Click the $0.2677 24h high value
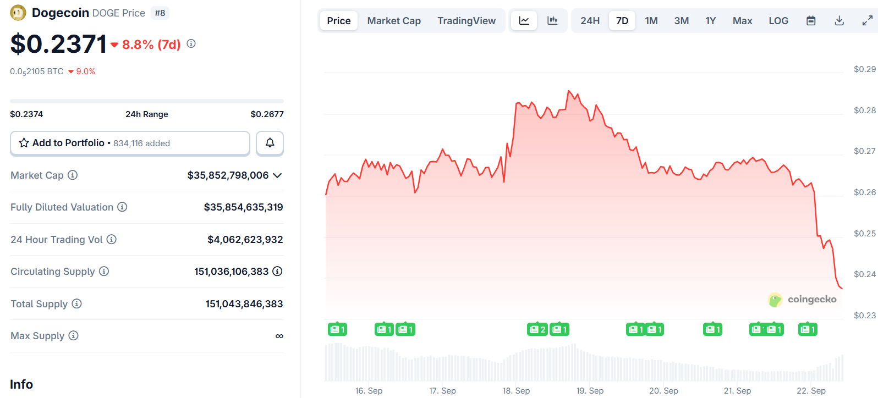This screenshot has height=398, width=878. (267, 114)
